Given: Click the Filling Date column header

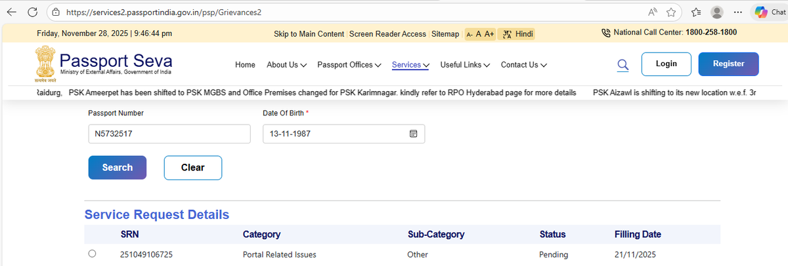Looking at the screenshot, I should [638, 234].
